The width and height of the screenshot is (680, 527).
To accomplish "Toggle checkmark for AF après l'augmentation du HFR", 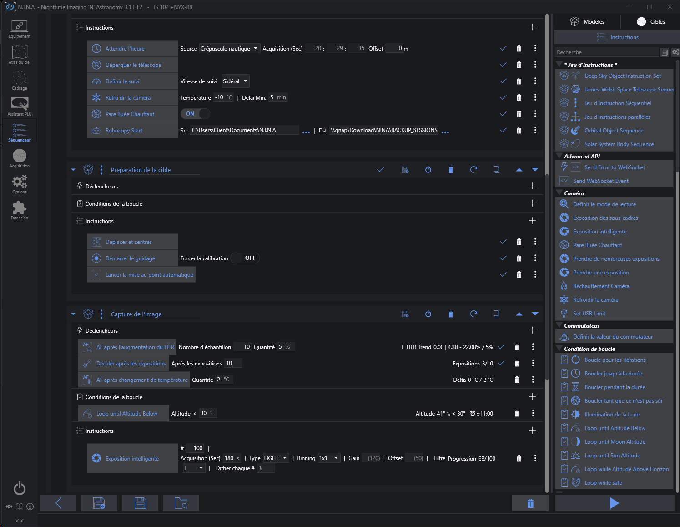I will pos(501,347).
